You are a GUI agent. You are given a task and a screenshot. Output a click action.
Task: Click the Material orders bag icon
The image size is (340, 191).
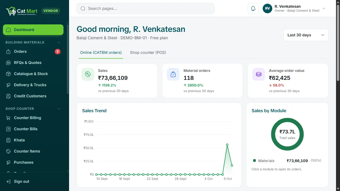[173, 74]
